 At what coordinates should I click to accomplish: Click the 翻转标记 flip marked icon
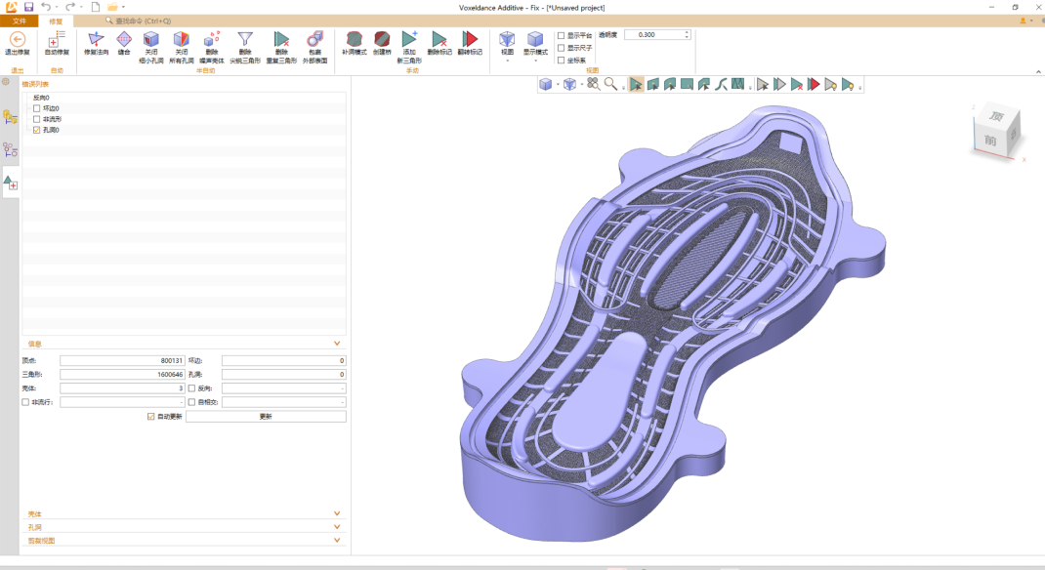pyautogui.click(x=470, y=39)
